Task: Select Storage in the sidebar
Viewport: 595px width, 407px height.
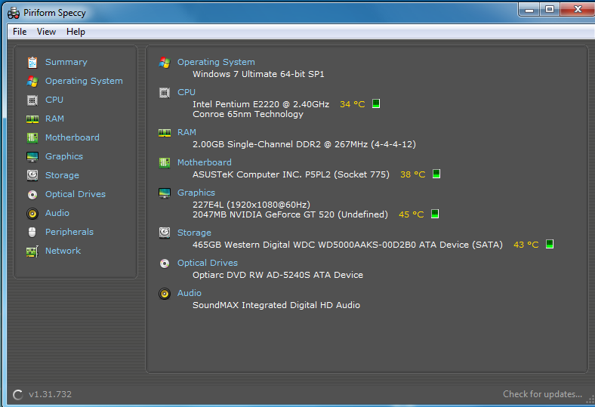Action: (62, 176)
